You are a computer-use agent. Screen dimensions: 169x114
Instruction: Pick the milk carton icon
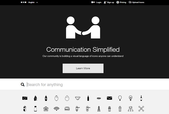point(25,109)
